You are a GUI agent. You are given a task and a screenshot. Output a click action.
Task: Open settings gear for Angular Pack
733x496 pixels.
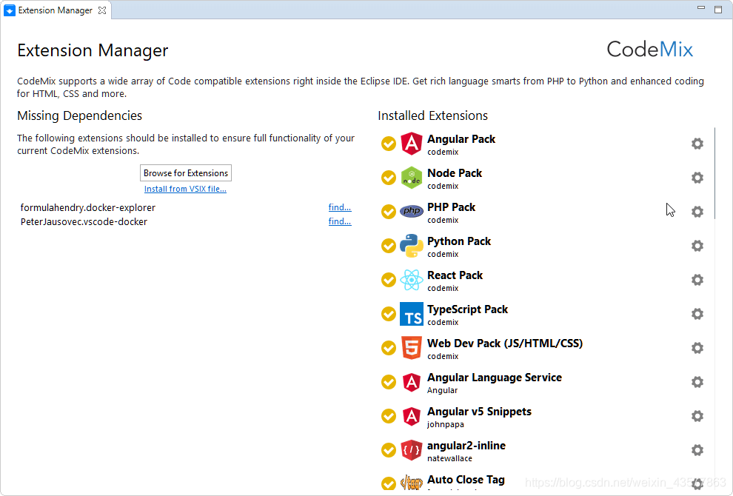pos(697,144)
